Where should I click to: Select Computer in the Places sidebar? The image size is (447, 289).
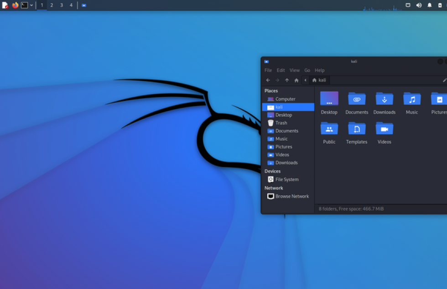tap(288, 99)
